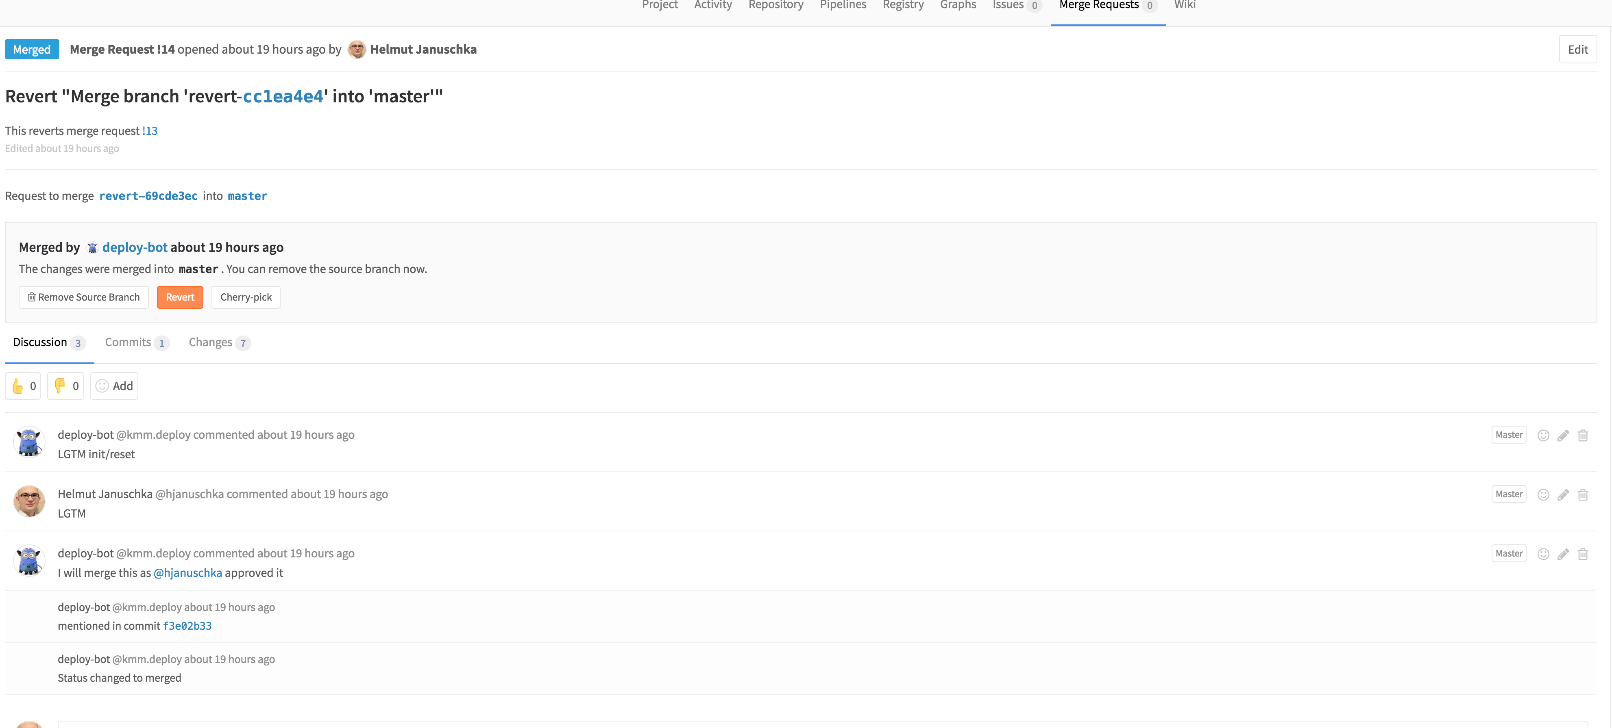
Task: Toggle the thumbs up award
Action: [23, 386]
